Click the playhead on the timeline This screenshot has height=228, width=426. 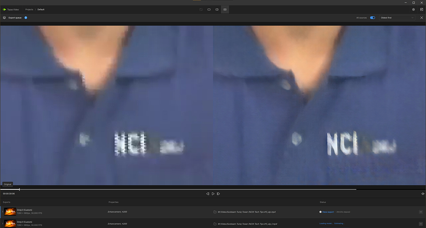[19, 189]
